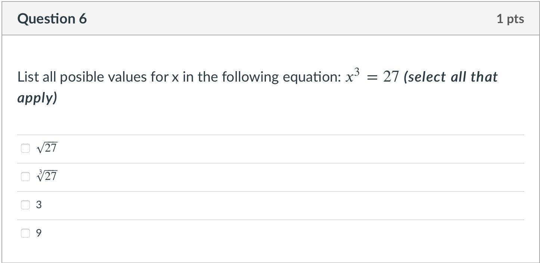Click the answer text '3'

tap(39, 205)
